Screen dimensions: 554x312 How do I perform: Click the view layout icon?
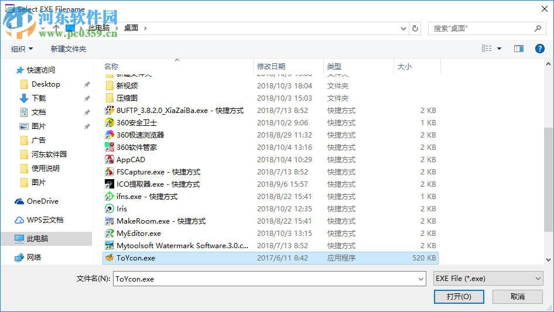click(487, 49)
